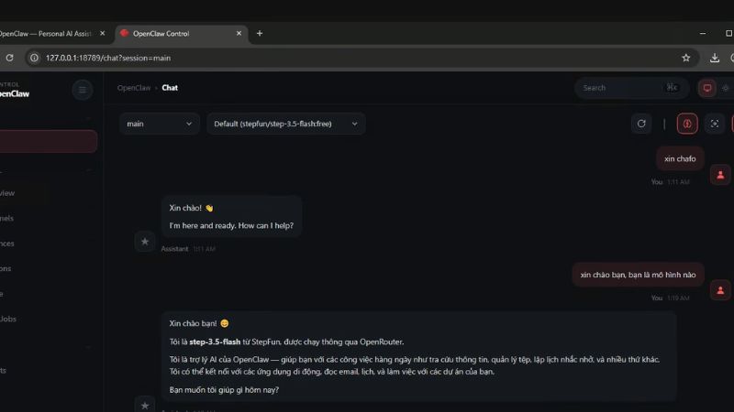Click the Chat breadcrumb
This screenshot has height=412, width=734.
point(170,88)
